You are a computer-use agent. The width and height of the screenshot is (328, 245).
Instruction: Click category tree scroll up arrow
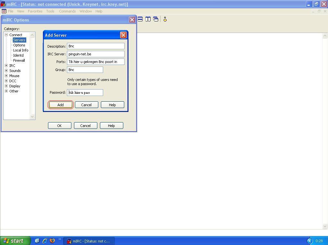click(32, 35)
